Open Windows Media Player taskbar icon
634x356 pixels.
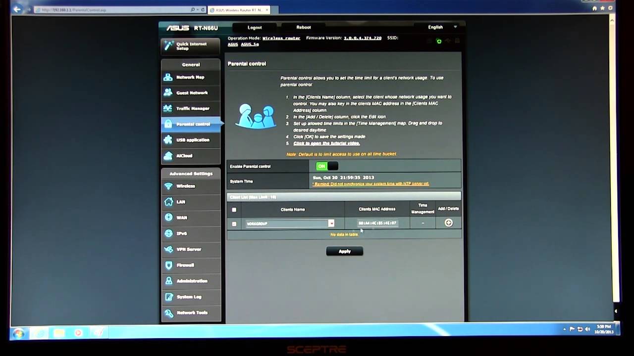click(78, 333)
